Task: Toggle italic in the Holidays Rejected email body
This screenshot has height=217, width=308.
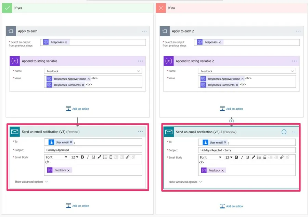Action: click(242, 158)
